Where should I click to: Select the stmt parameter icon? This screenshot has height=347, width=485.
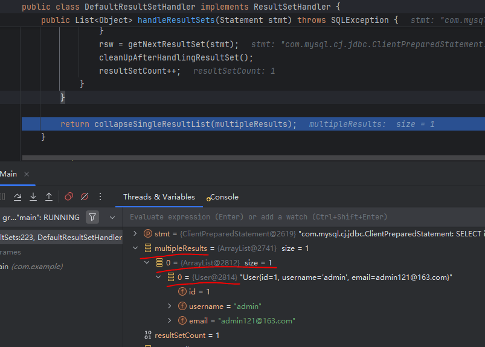pos(148,234)
